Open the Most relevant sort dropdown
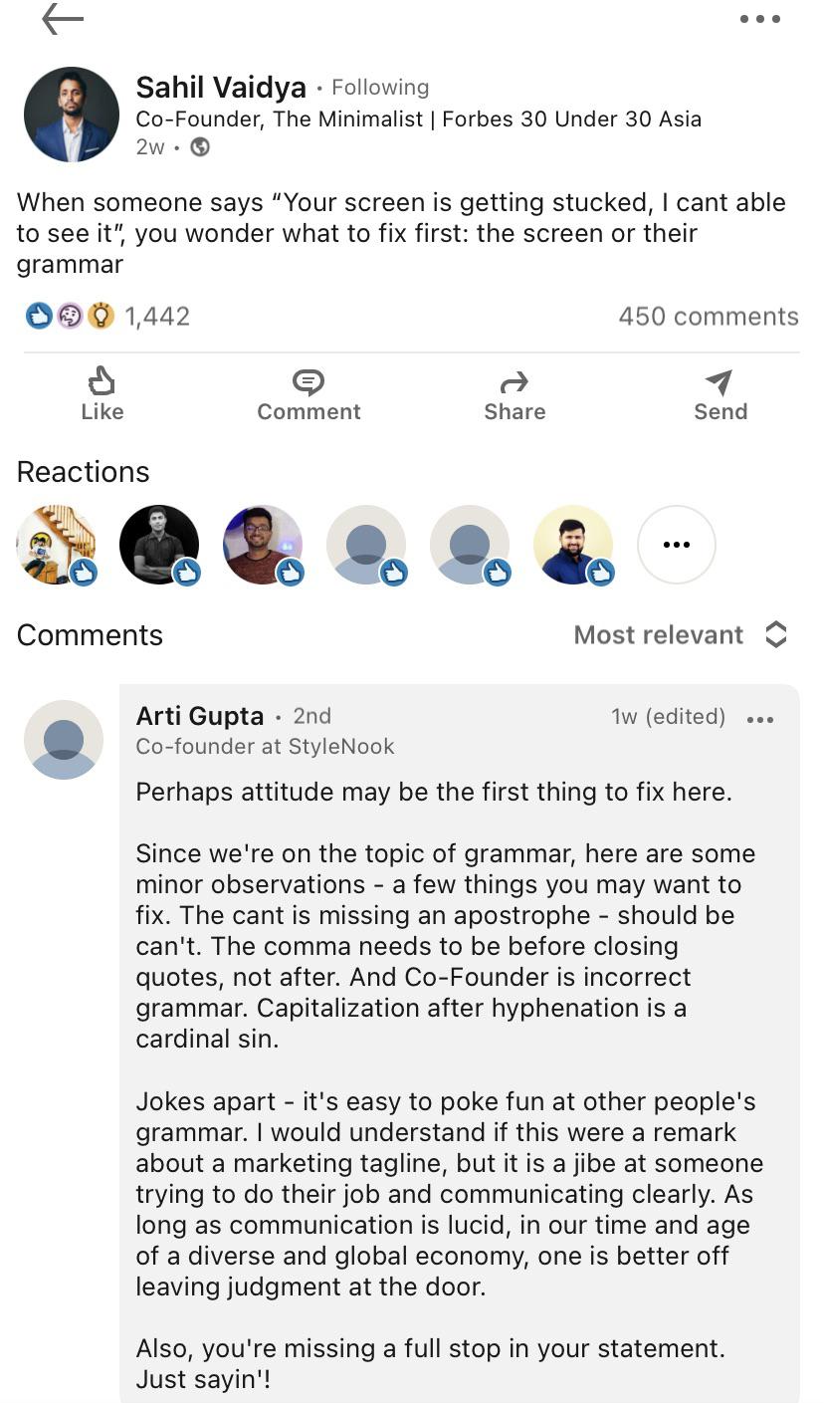Screen dimensions: 824x1403 [x=659, y=635]
